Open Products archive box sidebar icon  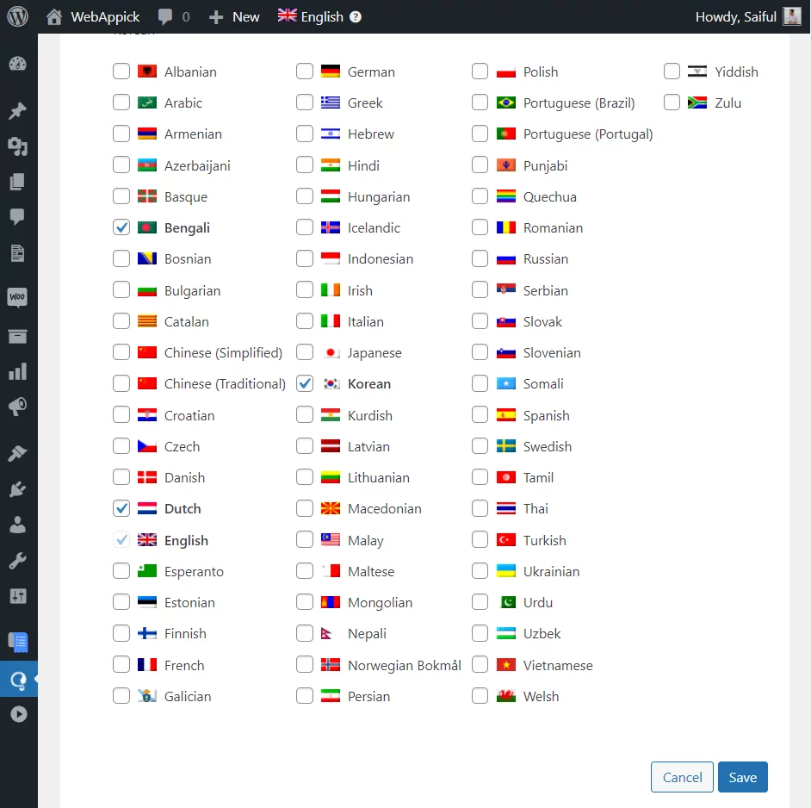click(x=17, y=337)
